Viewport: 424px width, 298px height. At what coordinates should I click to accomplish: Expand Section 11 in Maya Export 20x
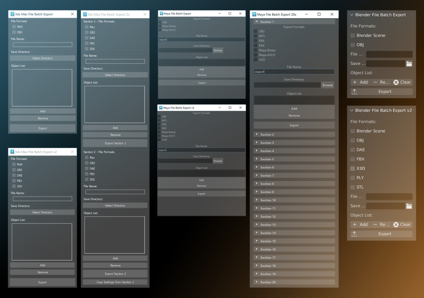click(x=257, y=208)
